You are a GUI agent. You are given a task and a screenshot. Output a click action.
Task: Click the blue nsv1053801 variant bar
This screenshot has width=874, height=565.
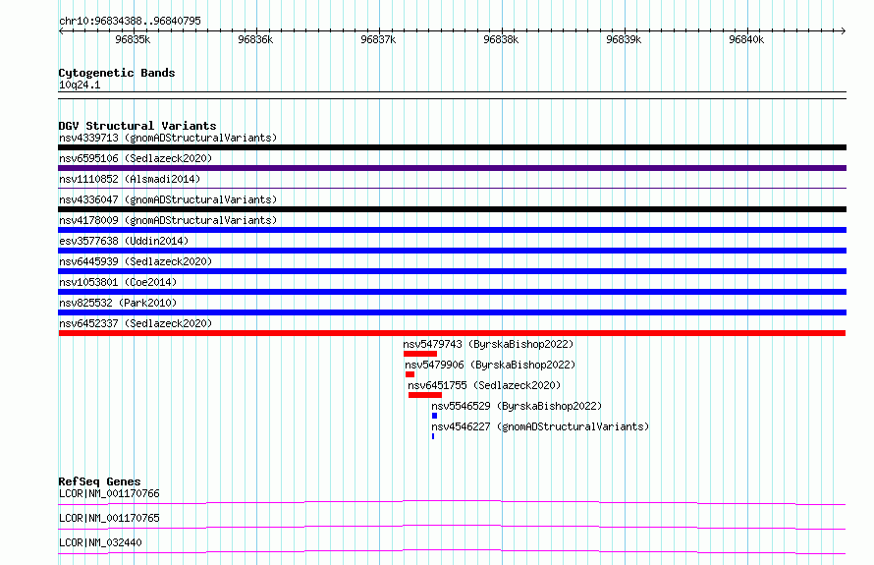pos(452,292)
